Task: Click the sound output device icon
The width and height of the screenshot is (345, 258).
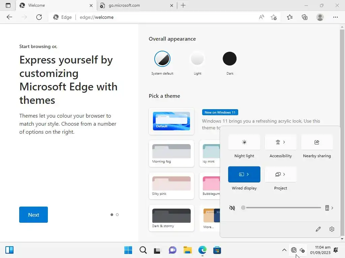Action: [x=327, y=208]
